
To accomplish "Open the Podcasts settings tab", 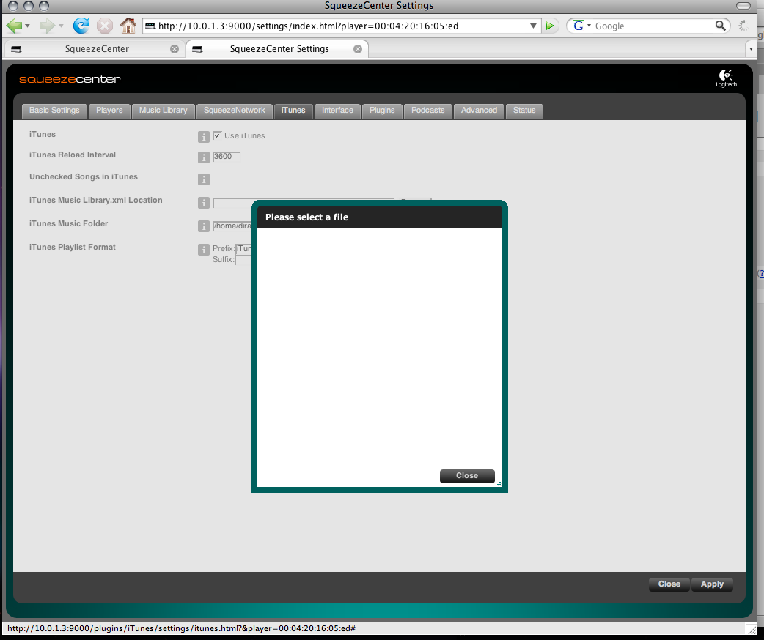I will pyautogui.click(x=427, y=111).
